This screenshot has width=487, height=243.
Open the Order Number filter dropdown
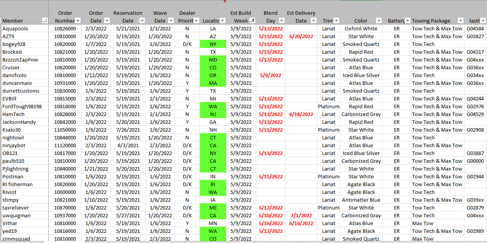78,21
